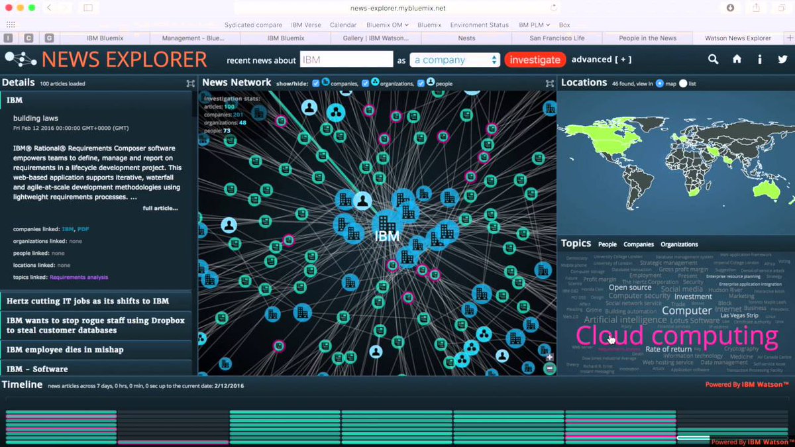Click the linked company IBM link
Screen dimensions: 795x447
[68, 229]
